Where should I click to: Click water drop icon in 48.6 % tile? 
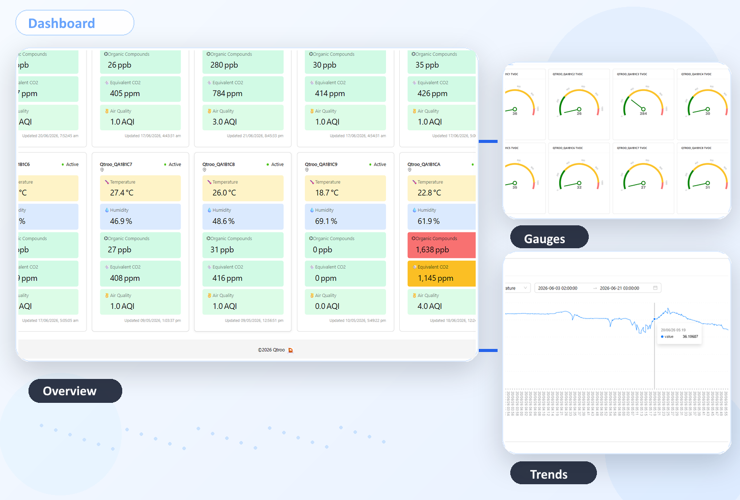[209, 210]
